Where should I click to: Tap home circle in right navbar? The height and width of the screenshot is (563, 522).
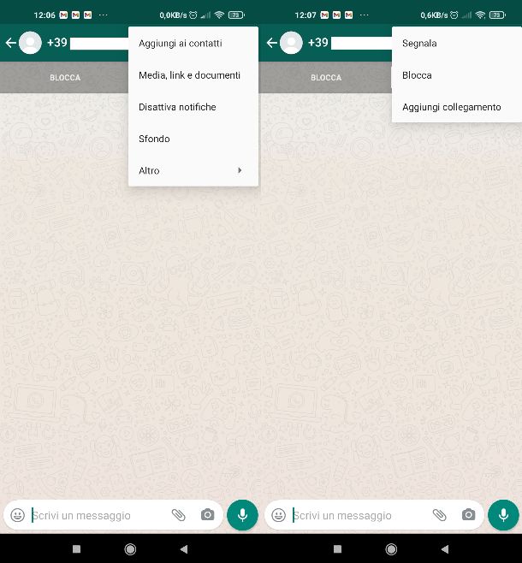391,549
